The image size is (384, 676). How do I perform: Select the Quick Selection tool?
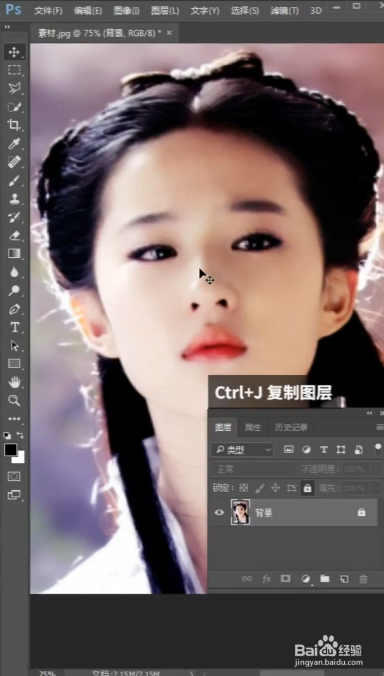click(15, 107)
